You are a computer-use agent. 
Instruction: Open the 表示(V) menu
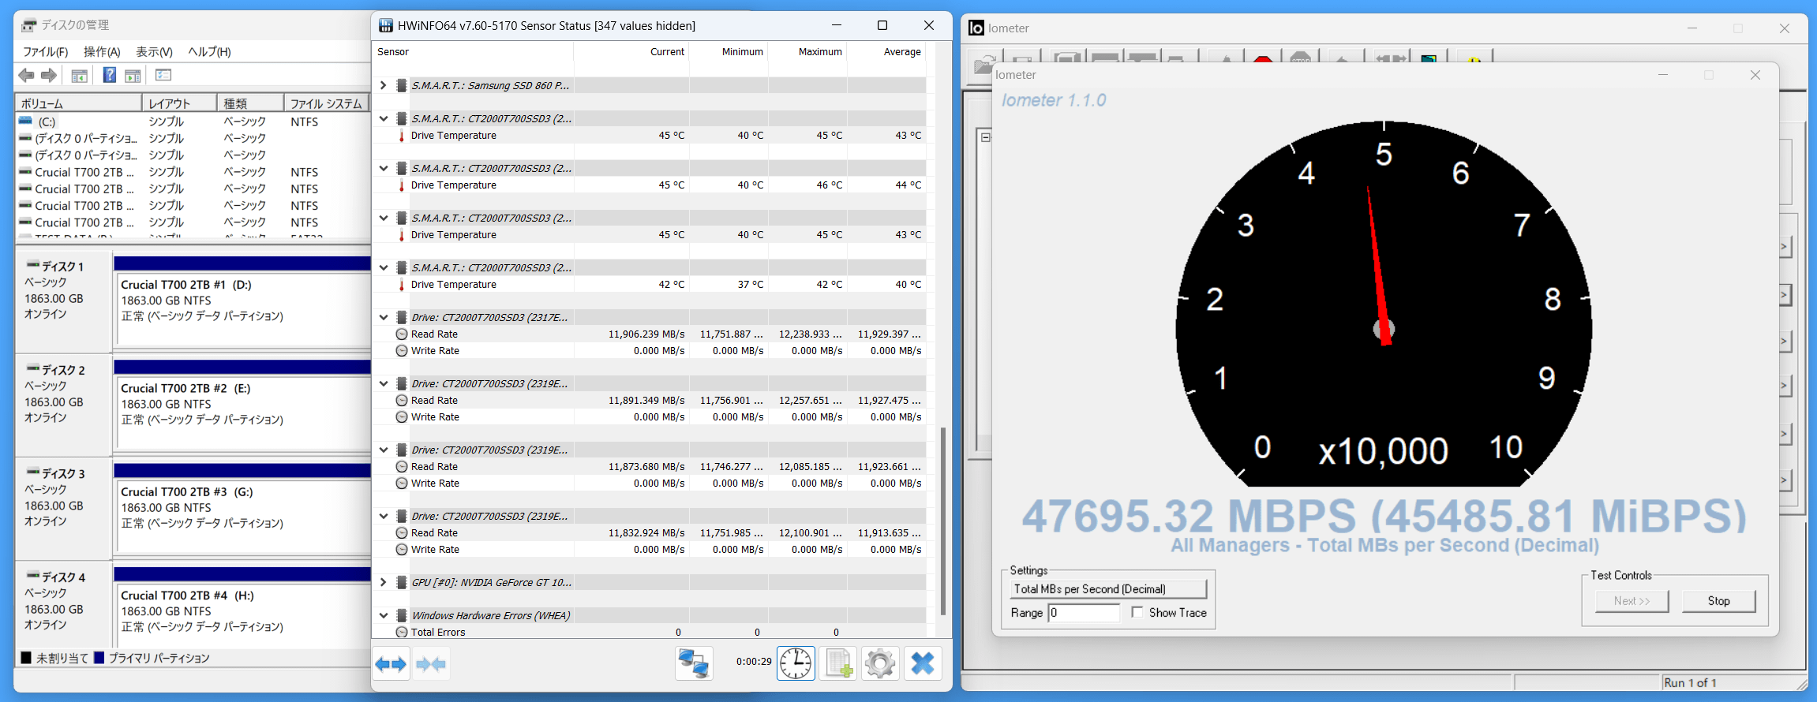154,52
